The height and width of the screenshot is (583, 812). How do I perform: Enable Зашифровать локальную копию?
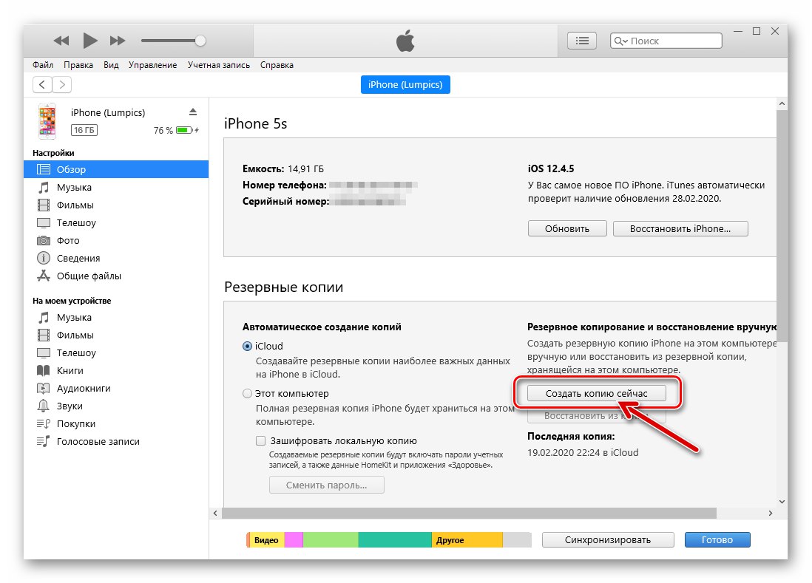click(260, 440)
